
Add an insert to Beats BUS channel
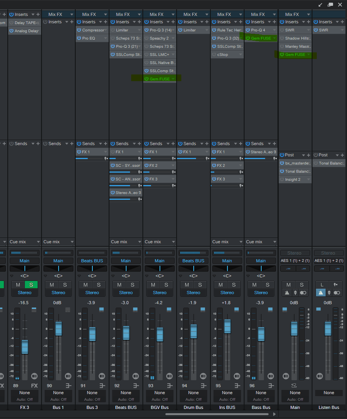tap(139, 22)
